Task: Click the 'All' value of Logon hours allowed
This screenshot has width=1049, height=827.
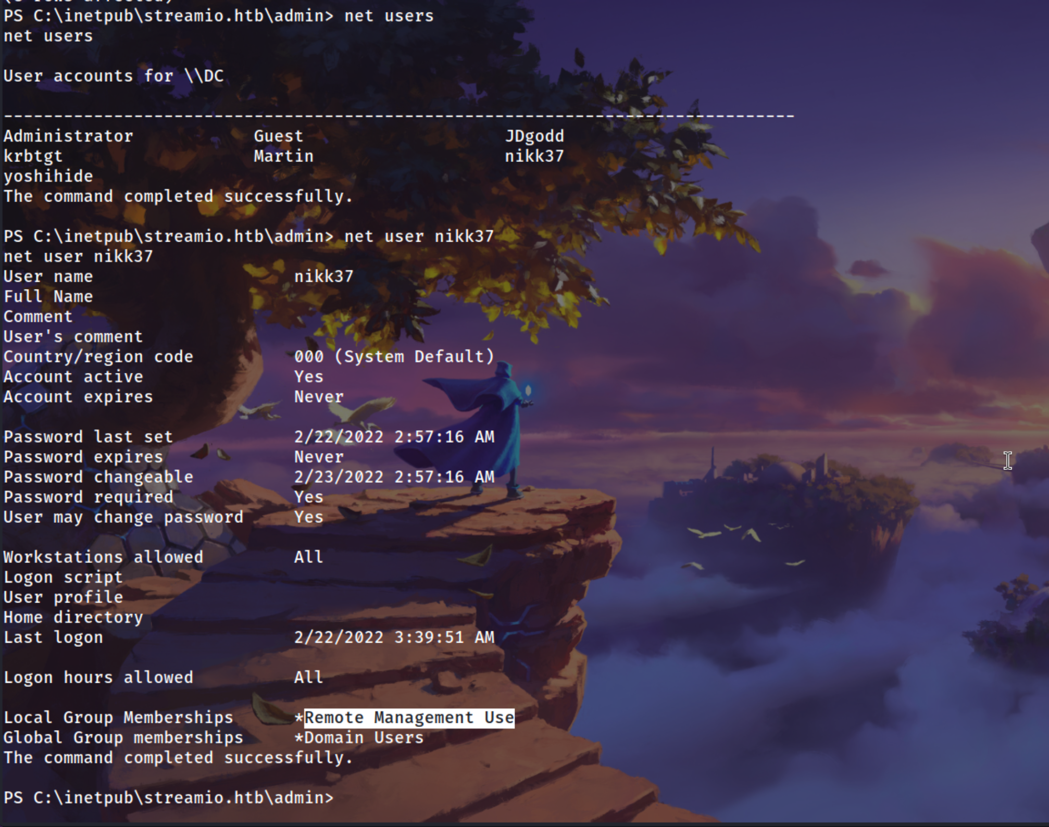Action: pos(308,678)
